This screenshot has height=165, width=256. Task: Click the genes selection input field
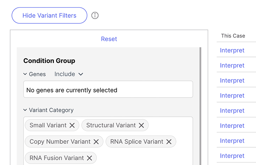coord(108,90)
